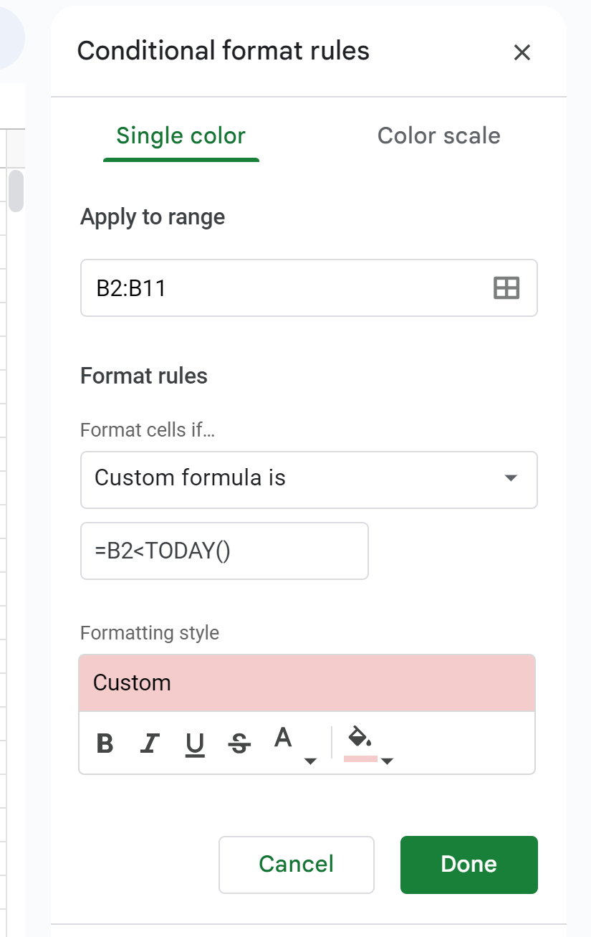Click the spreadsheet vertical scrollbar thumb
591x937 pixels.
tap(16, 190)
